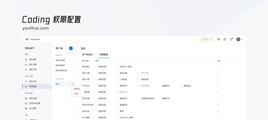Open 服务订购 via its bag icon
This screenshot has width=268, height=120.
click(26, 70)
